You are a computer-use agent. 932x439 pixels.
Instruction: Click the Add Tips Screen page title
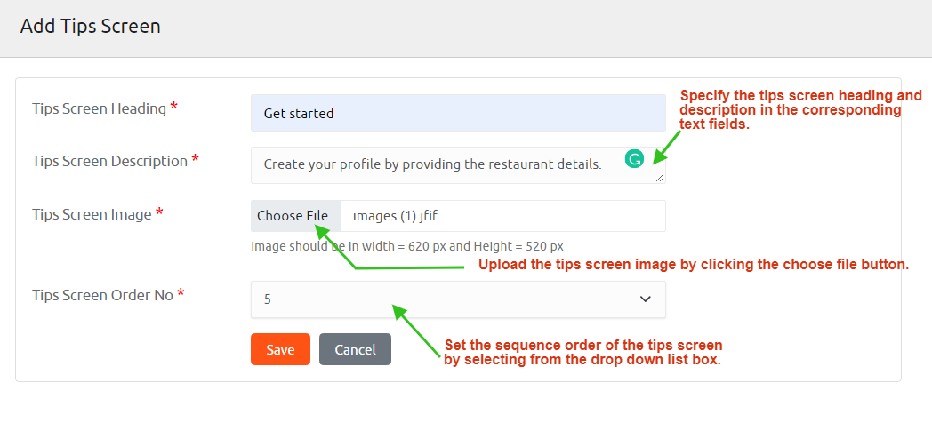[91, 26]
